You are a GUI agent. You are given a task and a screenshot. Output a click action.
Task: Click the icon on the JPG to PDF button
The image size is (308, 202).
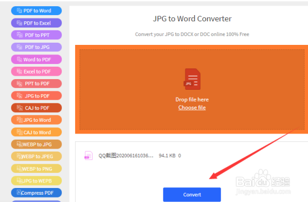[x=20, y=96]
